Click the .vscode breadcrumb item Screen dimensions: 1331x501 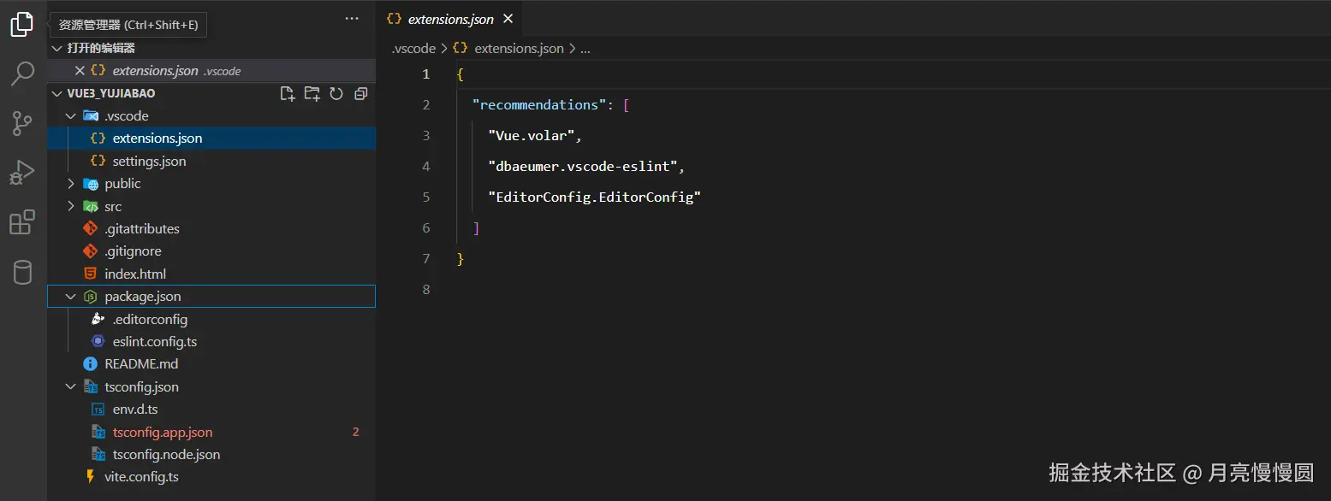point(413,49)
